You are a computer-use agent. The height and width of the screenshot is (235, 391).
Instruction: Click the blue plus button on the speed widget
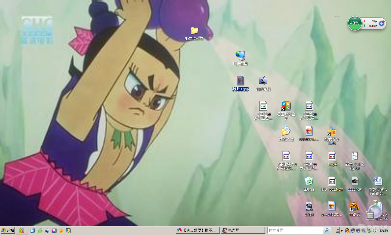pyautogui.click(x=382, y=23)
